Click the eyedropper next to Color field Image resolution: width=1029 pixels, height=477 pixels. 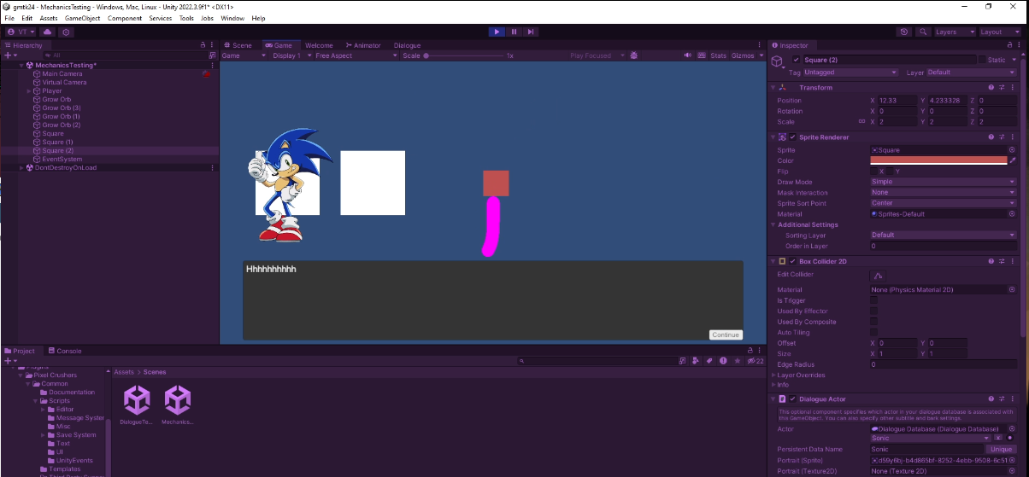point(1013,160)
